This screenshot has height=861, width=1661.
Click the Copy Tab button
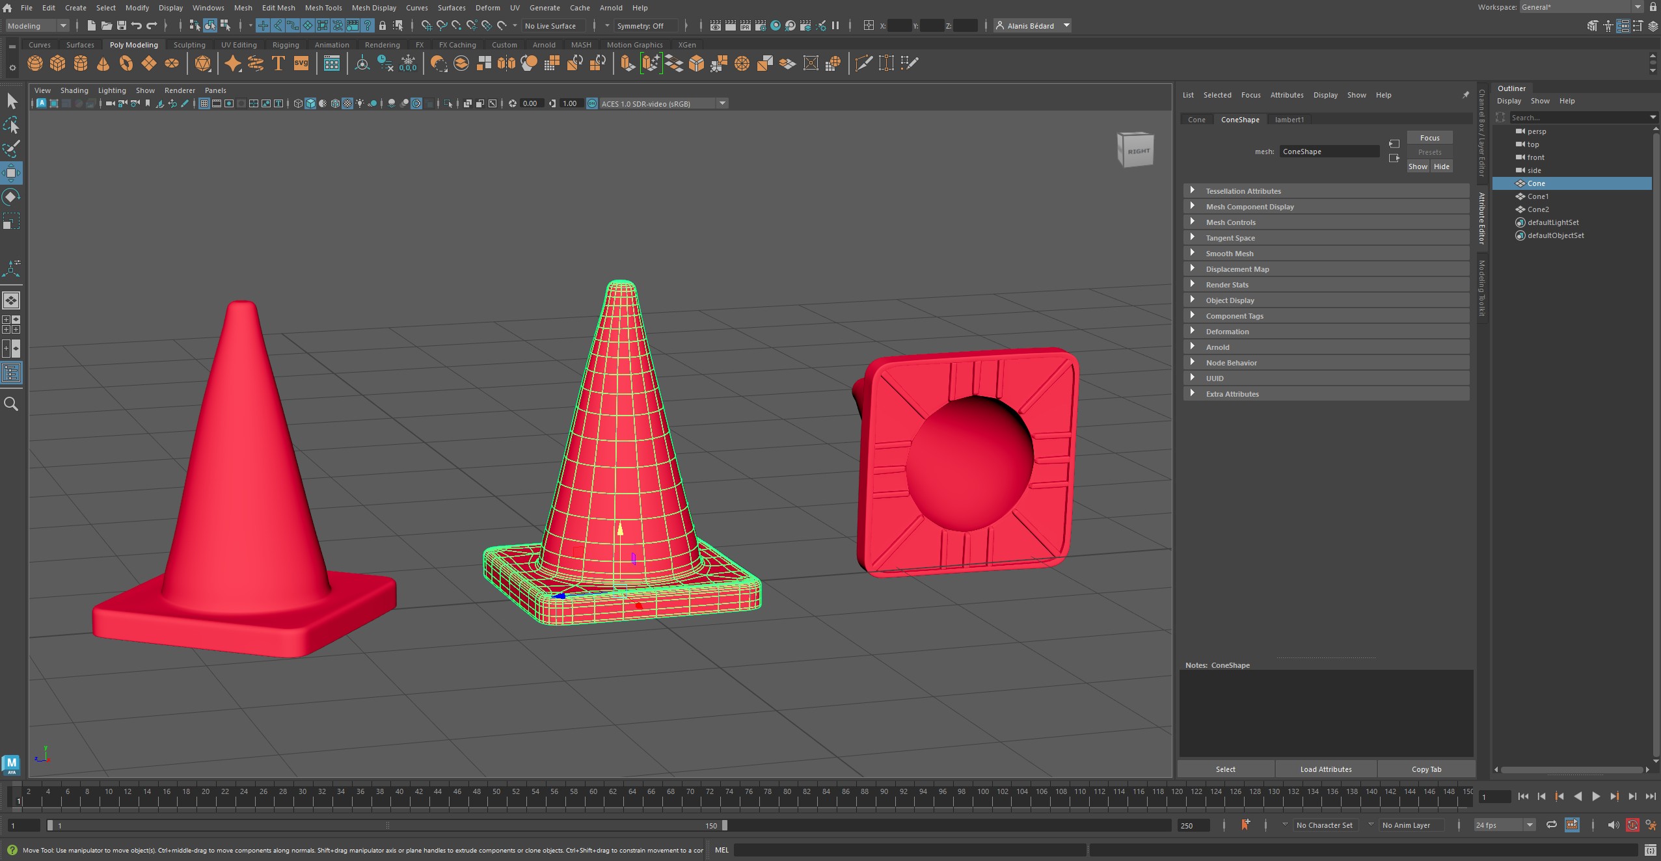[x=1426, y=769]
